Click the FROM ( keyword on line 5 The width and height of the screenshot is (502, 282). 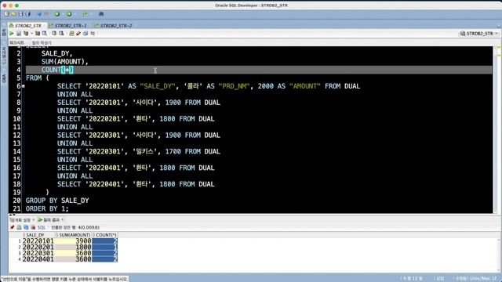coord(38,78)
